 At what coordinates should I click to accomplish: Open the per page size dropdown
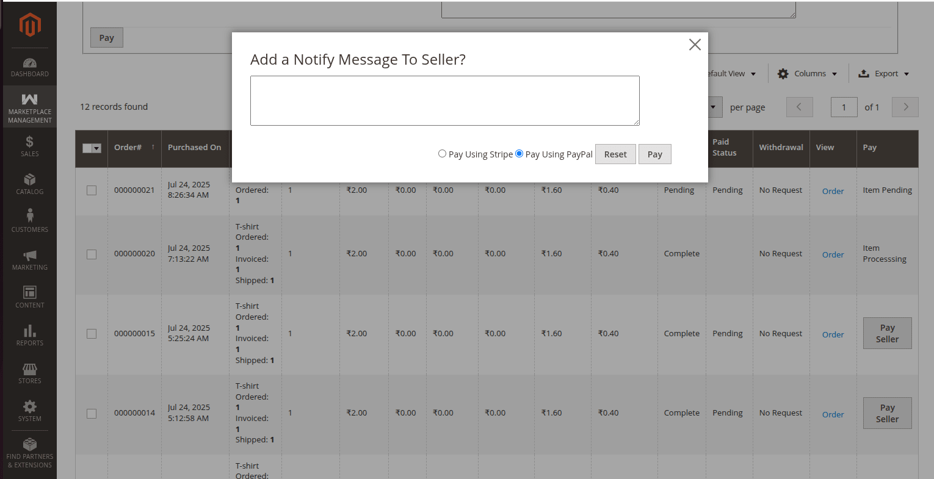click(713, 107)
